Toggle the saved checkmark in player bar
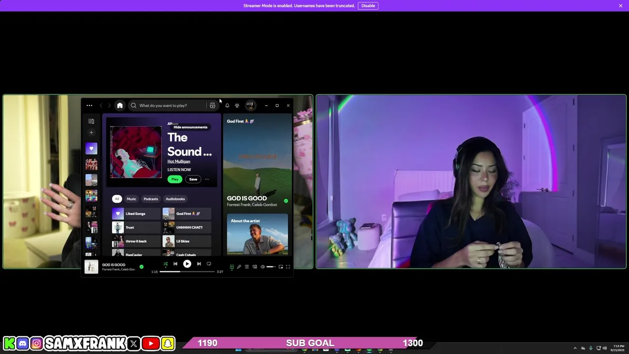Viewport: 629px width, 354px height. pyautogui.click(x=142, y=266)
